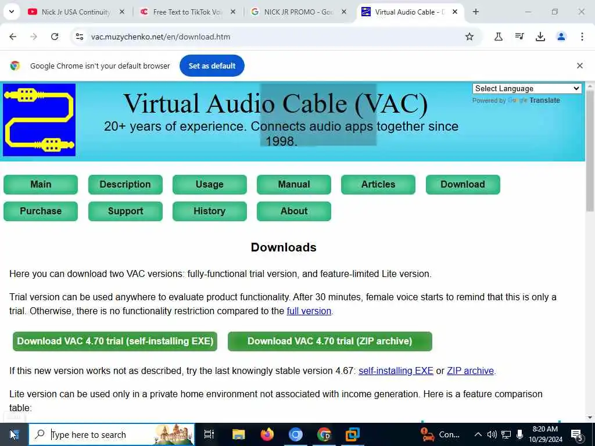The image size is (595, 446).
Task: Close the NICK JR PROMO tab
Action: tap(344, 12)
